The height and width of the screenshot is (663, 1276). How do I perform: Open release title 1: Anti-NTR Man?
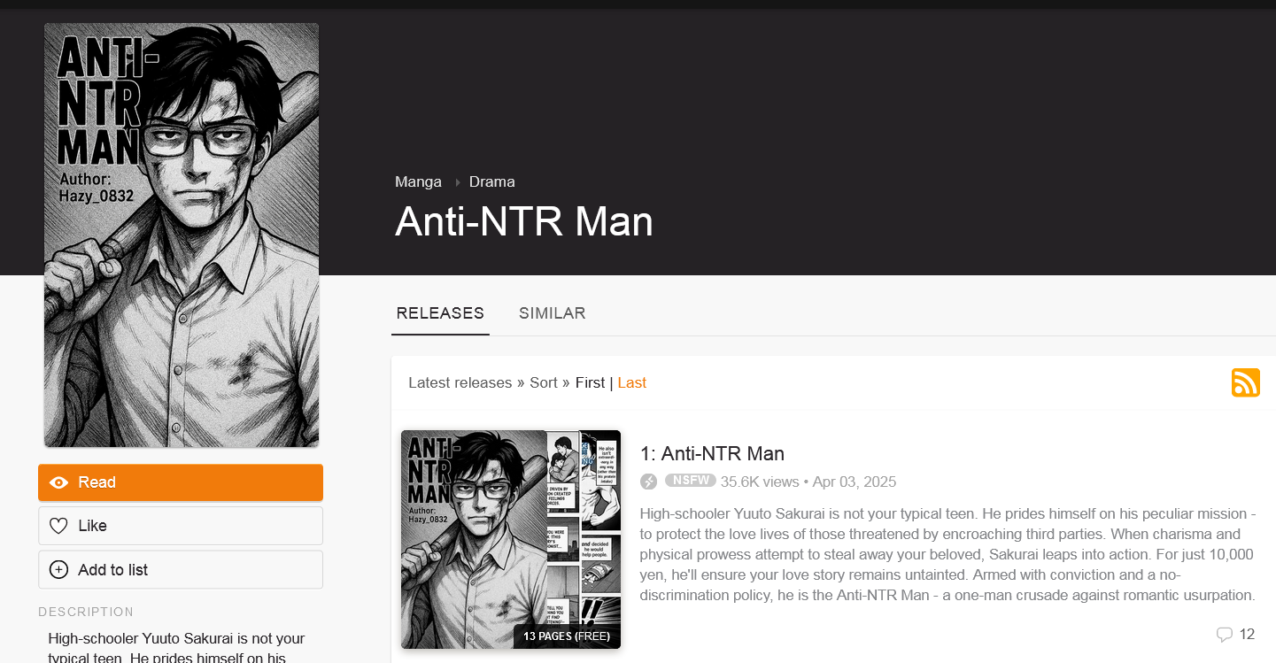coord(712,453)
